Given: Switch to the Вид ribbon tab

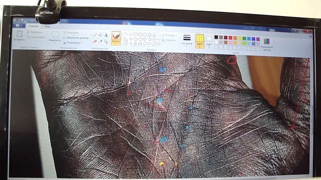Looking at the screenshot, I should 47,26.
